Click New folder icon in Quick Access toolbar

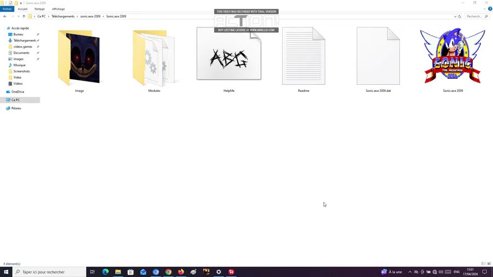[x=16, y=3]
